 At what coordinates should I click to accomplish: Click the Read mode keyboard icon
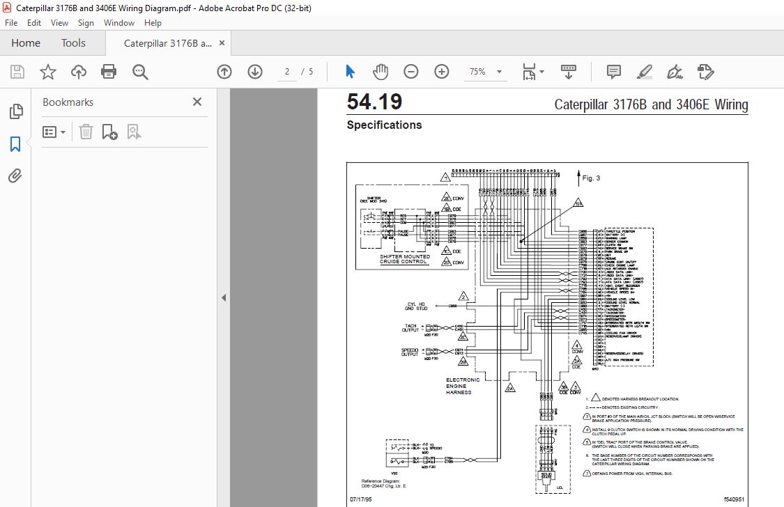point(569,72)
